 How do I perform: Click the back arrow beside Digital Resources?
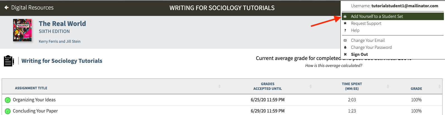6,8
